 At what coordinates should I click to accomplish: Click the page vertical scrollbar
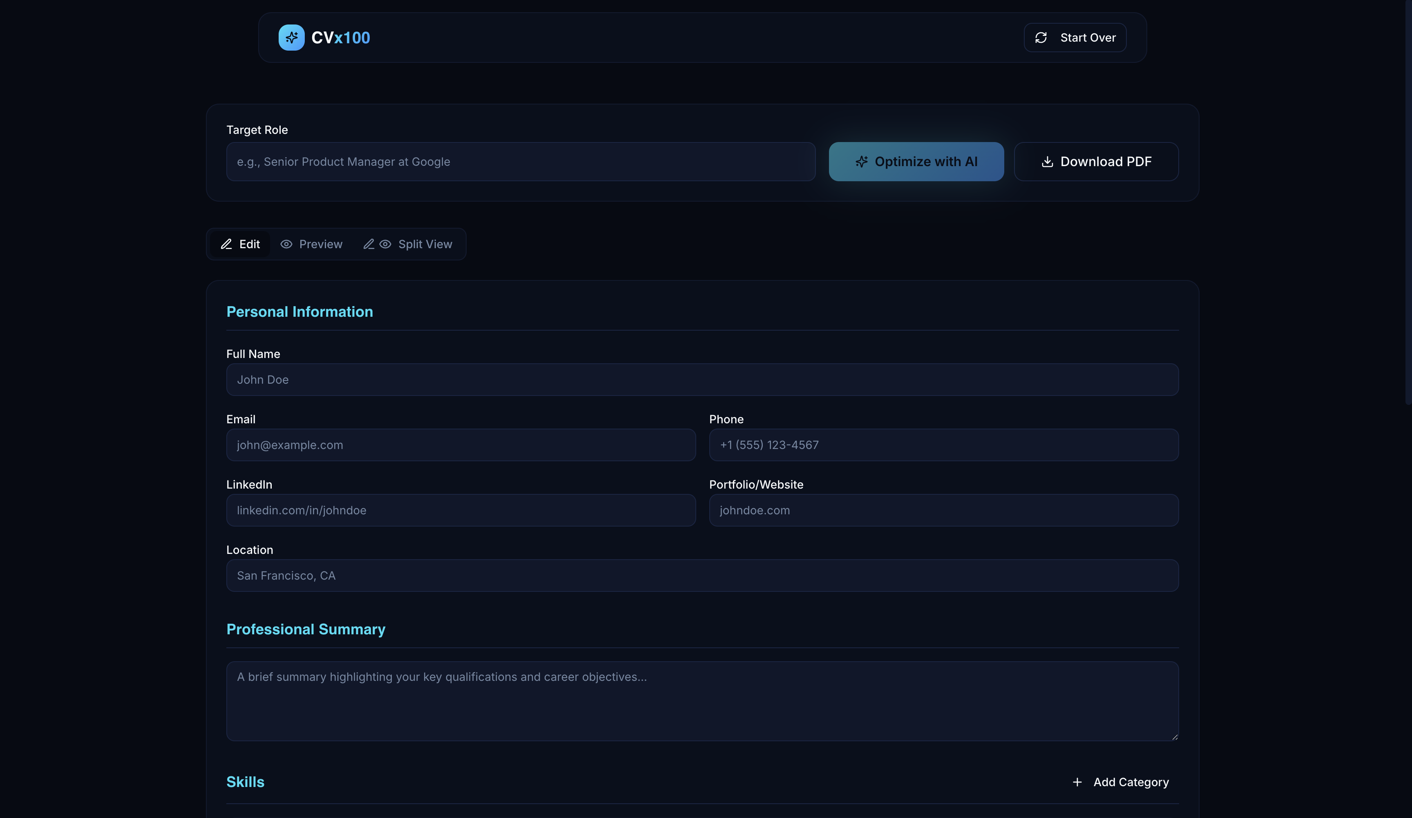tap(1408, 202)
